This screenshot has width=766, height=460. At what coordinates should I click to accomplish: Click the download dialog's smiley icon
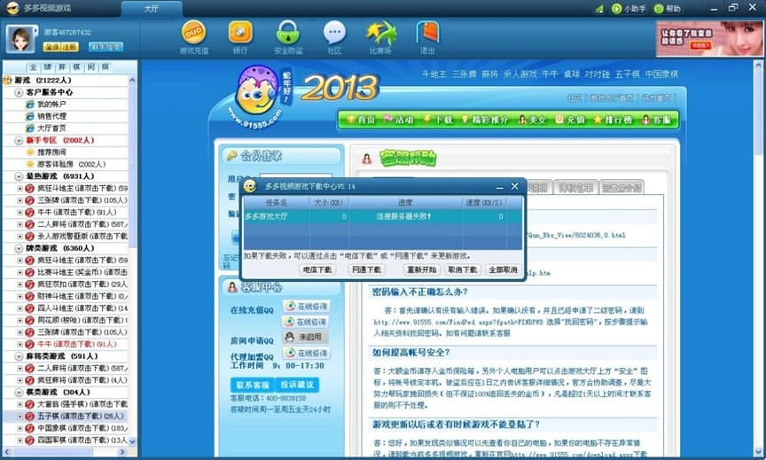250,186
